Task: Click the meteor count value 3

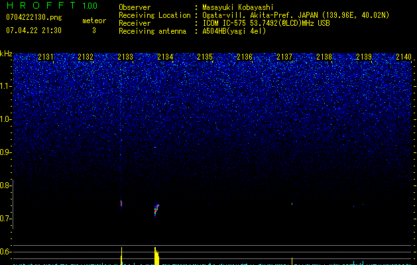Action: click(94, 30)
